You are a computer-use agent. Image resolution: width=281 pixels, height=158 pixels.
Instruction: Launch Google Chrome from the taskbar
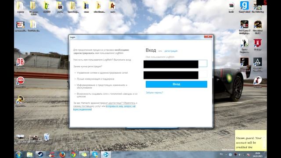(x=73, y=154)
